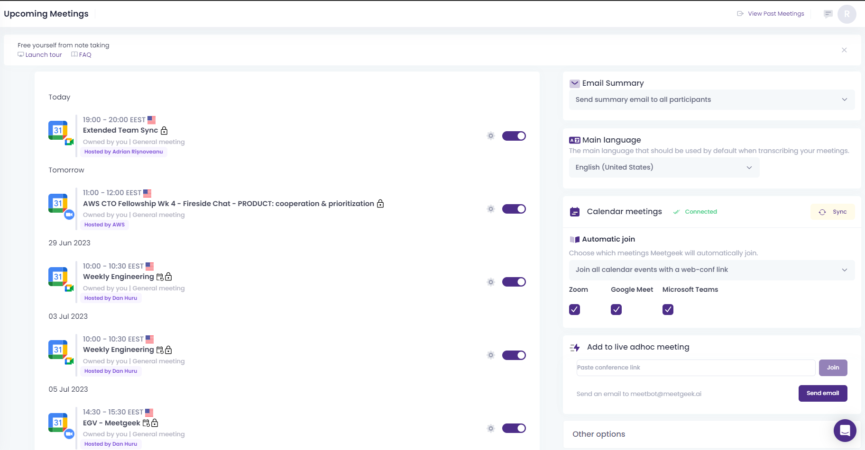Image resolution: width=865 pixels, height=450 pixels.
Task: Open the support chat bubble widget
Action: (x=845, y=430)
